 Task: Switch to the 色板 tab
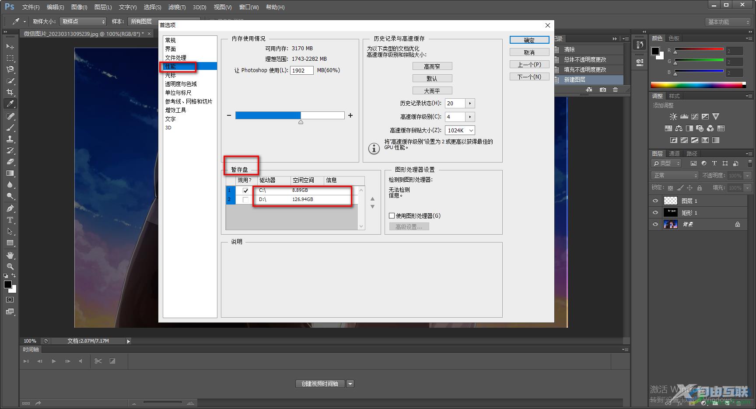coord(674,38)
